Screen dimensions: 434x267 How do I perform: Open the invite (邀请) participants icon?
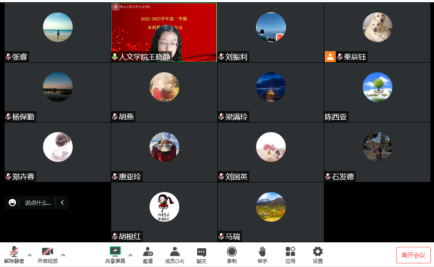pos(148,255)
